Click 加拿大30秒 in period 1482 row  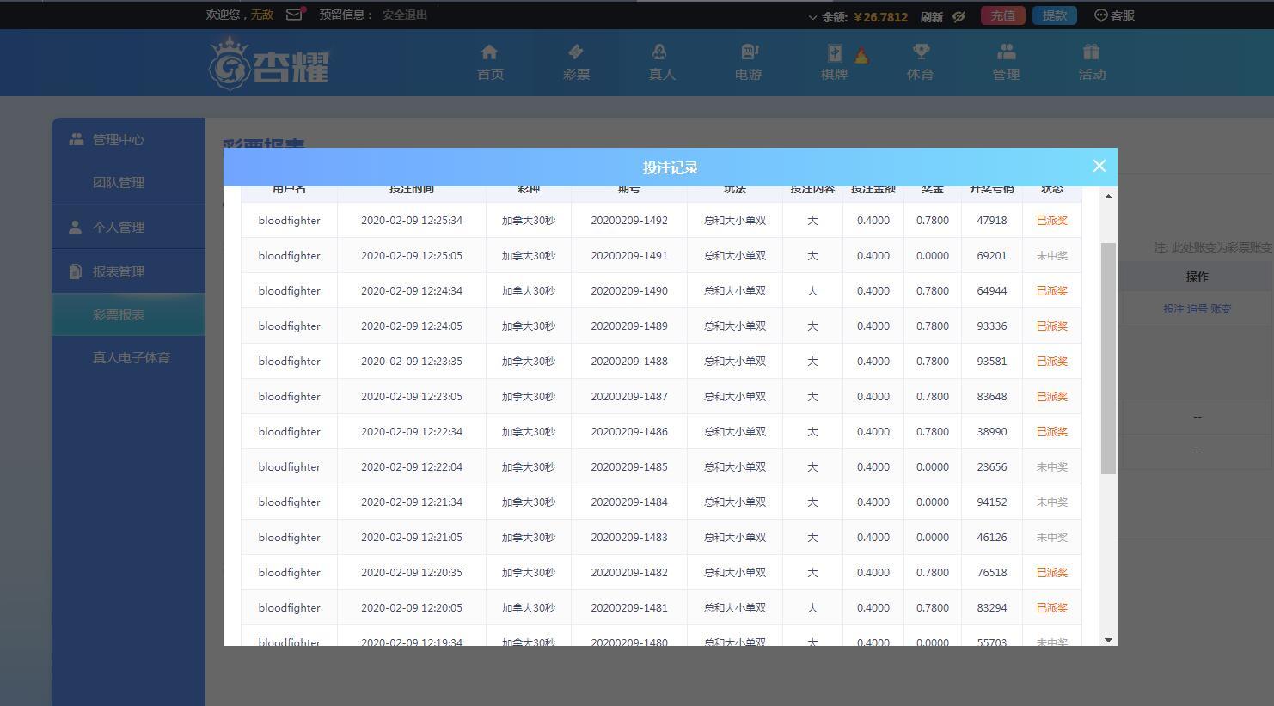tap(529, 573)
